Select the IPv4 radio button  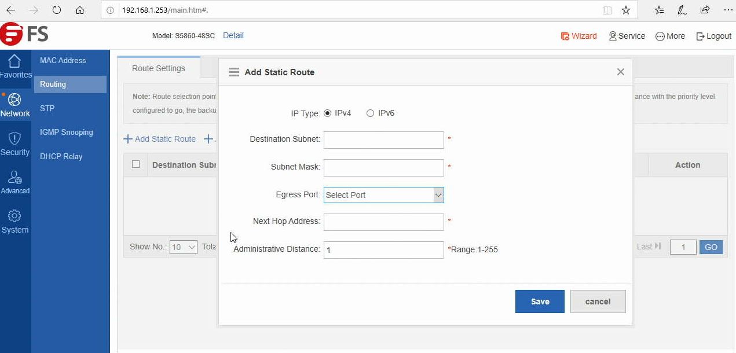point(328,113)
